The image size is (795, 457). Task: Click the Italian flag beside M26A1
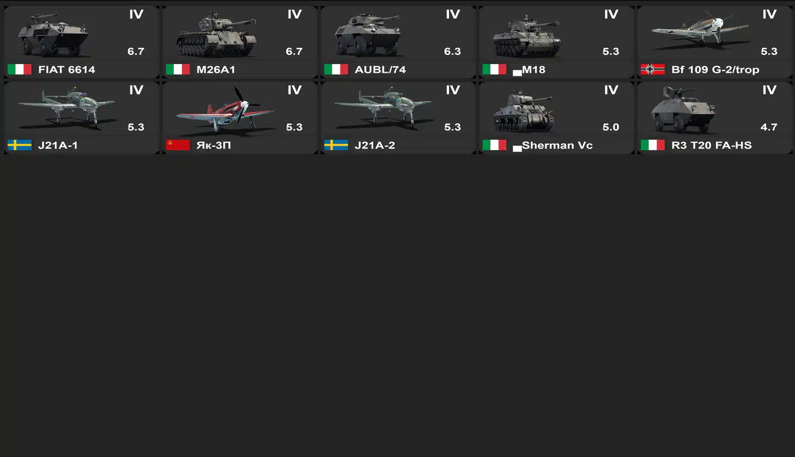[x=178, y=69]
